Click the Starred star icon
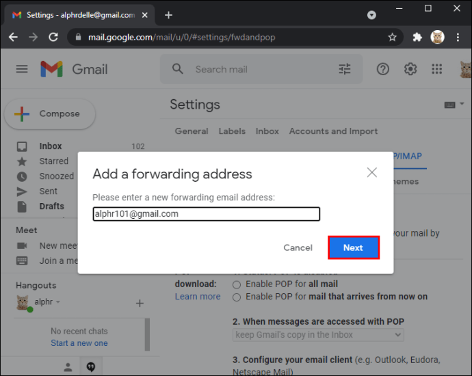 pyautogui.click(x=22, y=161)
